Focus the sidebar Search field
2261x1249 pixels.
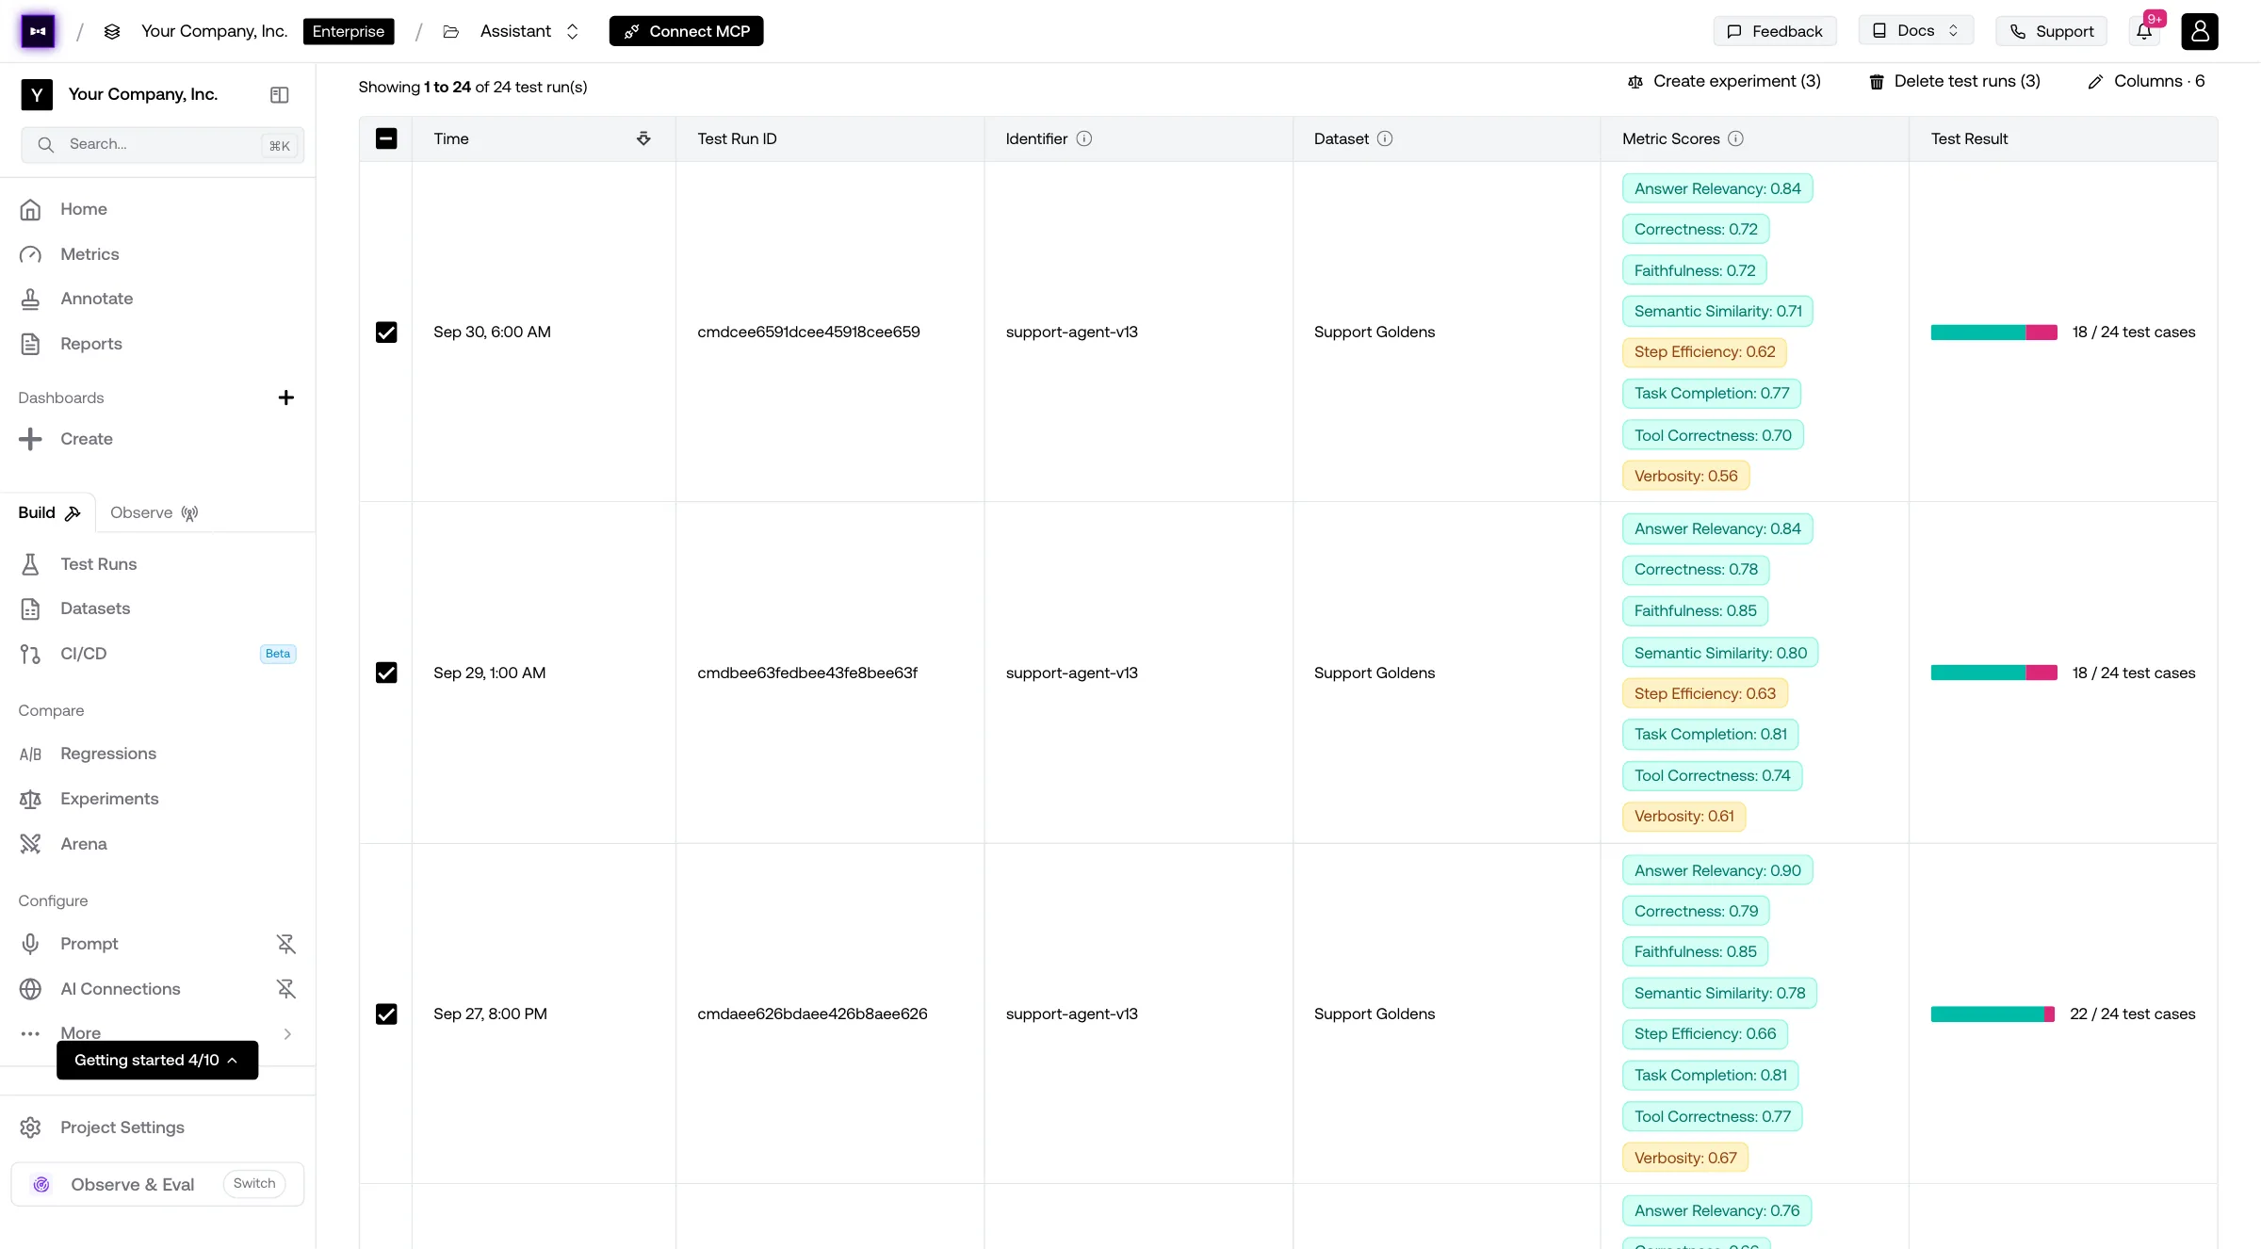tap(162, 144)
